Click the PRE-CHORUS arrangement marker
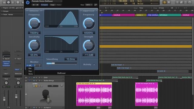The image size is (194, 109). [152, 15]
